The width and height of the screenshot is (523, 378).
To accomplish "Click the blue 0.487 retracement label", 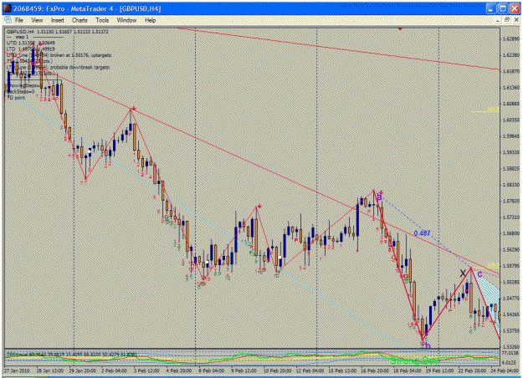I will point(422,233).
